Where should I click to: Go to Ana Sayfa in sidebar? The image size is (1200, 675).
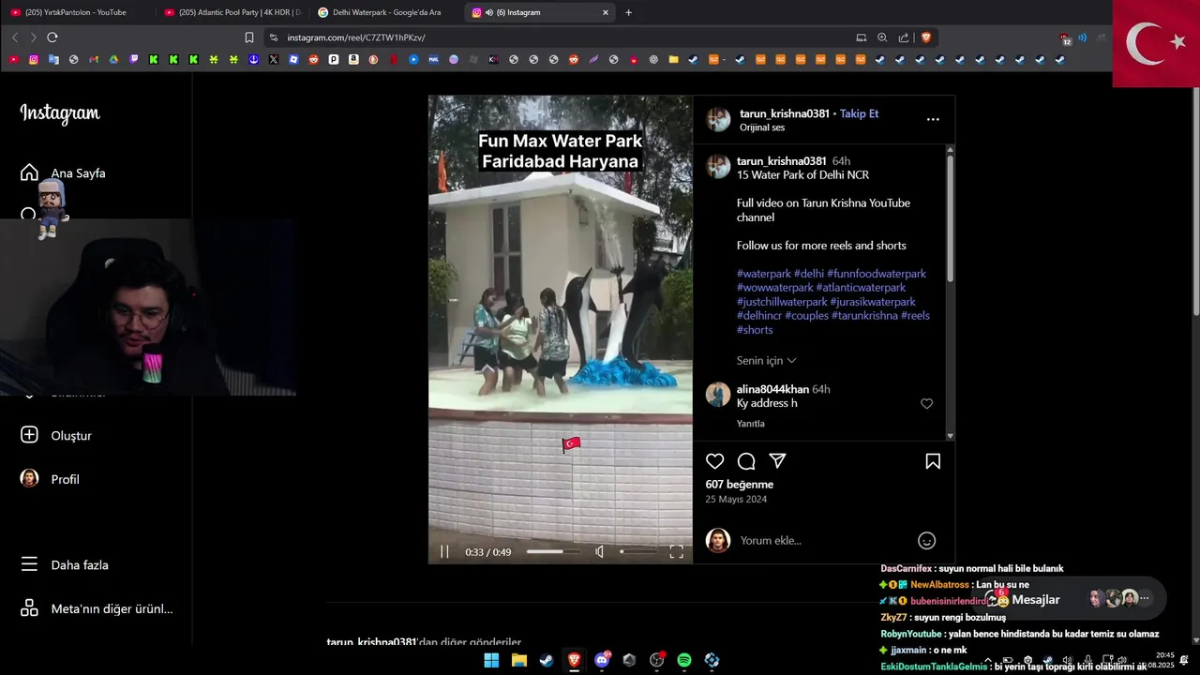click(x=63, y=172)
